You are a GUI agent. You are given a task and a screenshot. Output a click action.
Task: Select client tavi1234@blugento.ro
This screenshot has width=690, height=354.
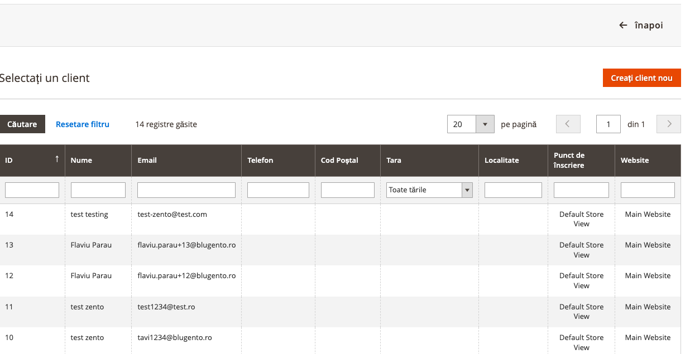coord(175,338)
